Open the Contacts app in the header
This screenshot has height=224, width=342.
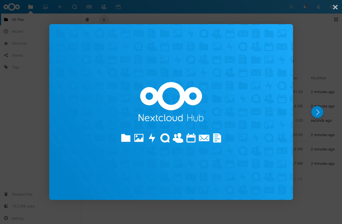(x=103, y=7)
